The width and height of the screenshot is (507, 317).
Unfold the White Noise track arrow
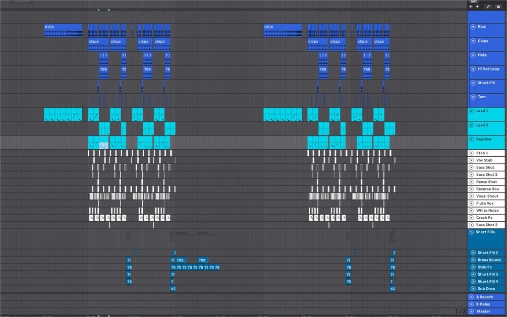(x=471, y=210)
